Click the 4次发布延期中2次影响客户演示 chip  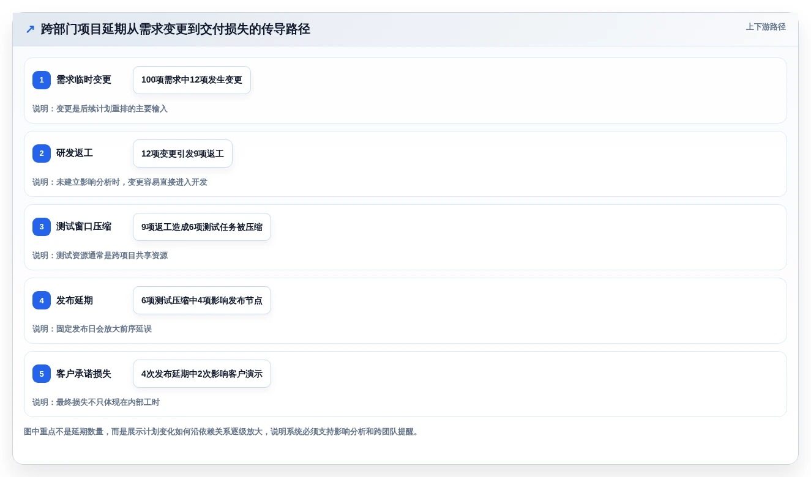[202, 374]
